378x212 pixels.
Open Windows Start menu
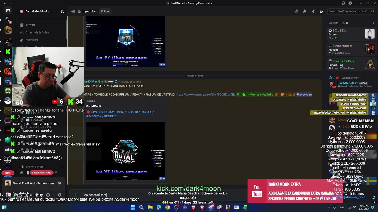tap(133, 208)
